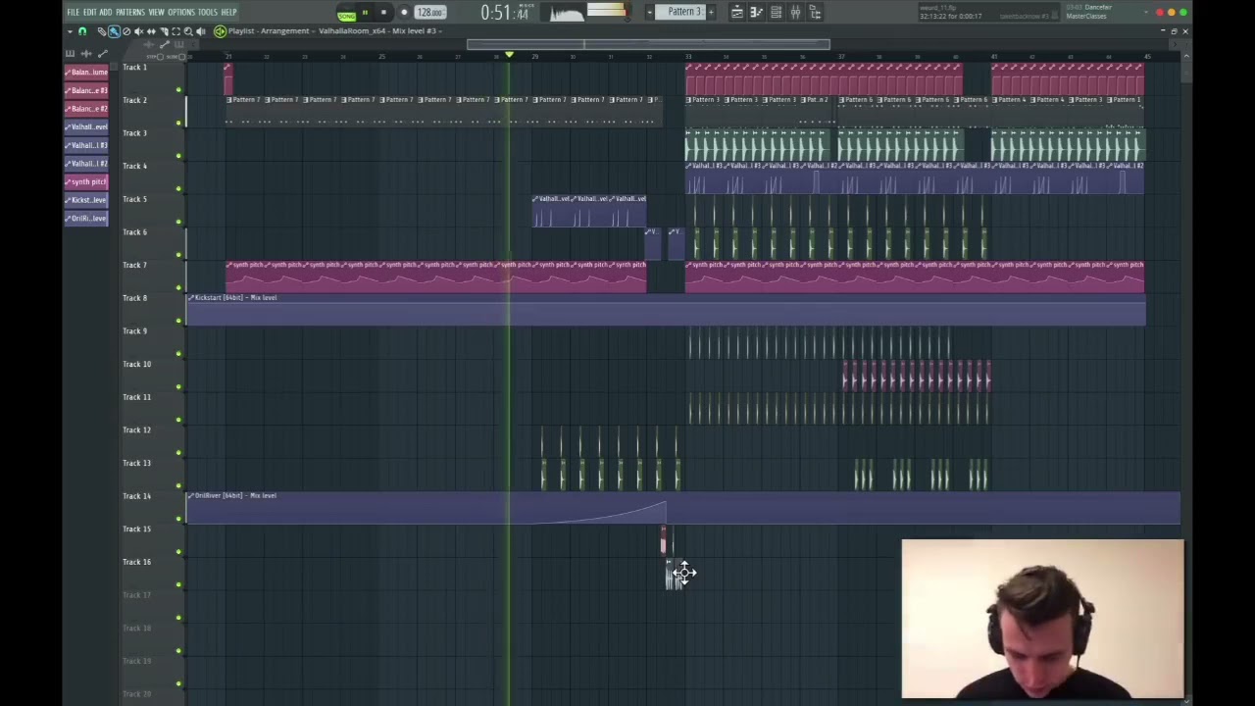Image resolution: width=1255 pixels, height=706 pixels.
Task: Click the arrow left of Pattern 3
Action: 649,12
